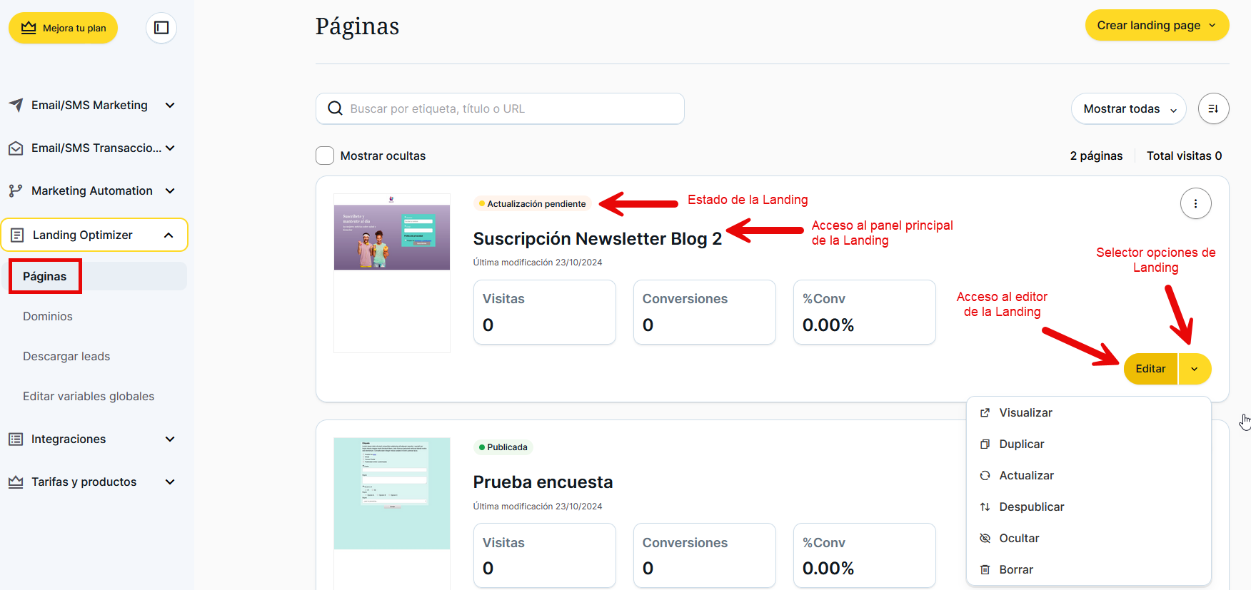1251x590 pixels.
Task: Click the Integraciones list icon
Action: pyautogui.click(x=16, y=439)
